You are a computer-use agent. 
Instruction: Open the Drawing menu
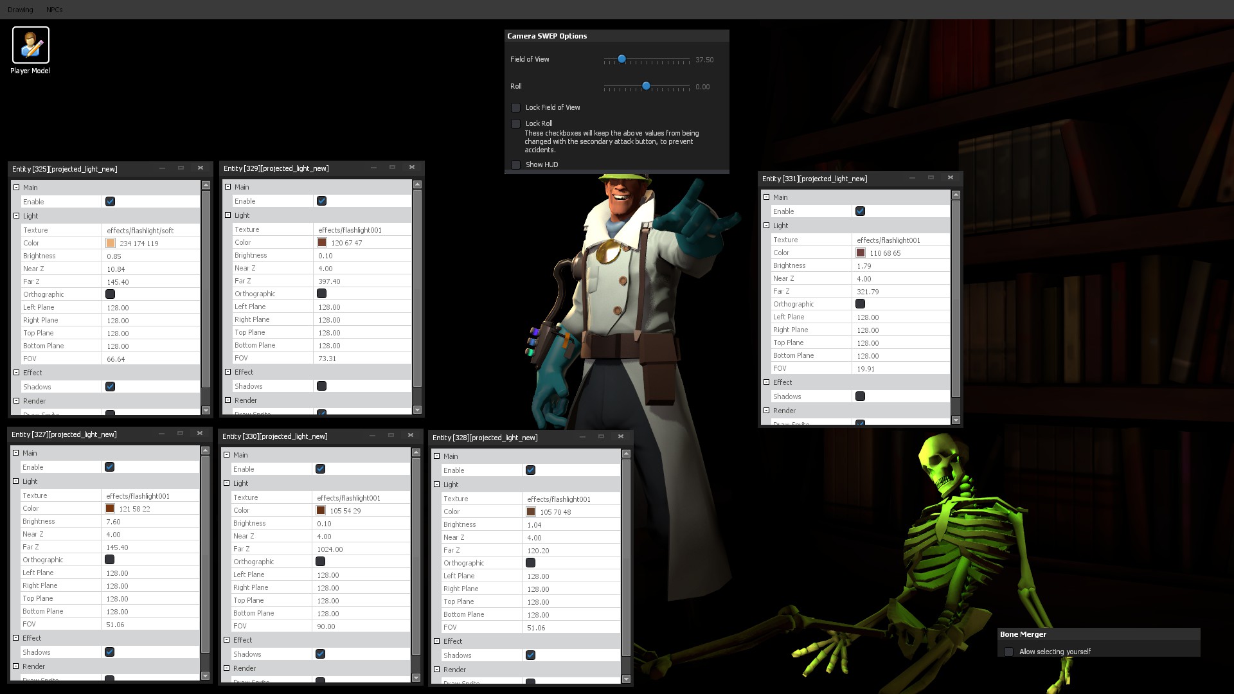(21, 10)
